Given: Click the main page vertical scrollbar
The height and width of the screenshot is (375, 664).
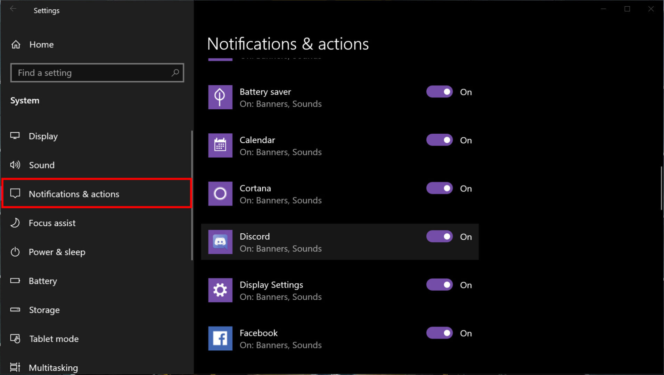Looking at the screenshot, I should click(x=661, y=188).
